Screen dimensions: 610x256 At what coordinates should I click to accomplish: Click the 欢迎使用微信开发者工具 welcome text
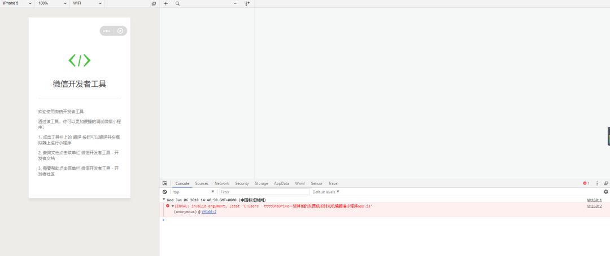(x=60, y=112)
